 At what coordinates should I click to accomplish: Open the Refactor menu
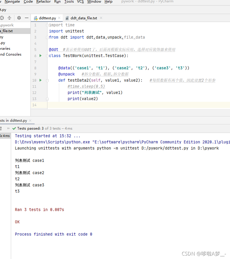pyautogui.click(x=43, y=2)
